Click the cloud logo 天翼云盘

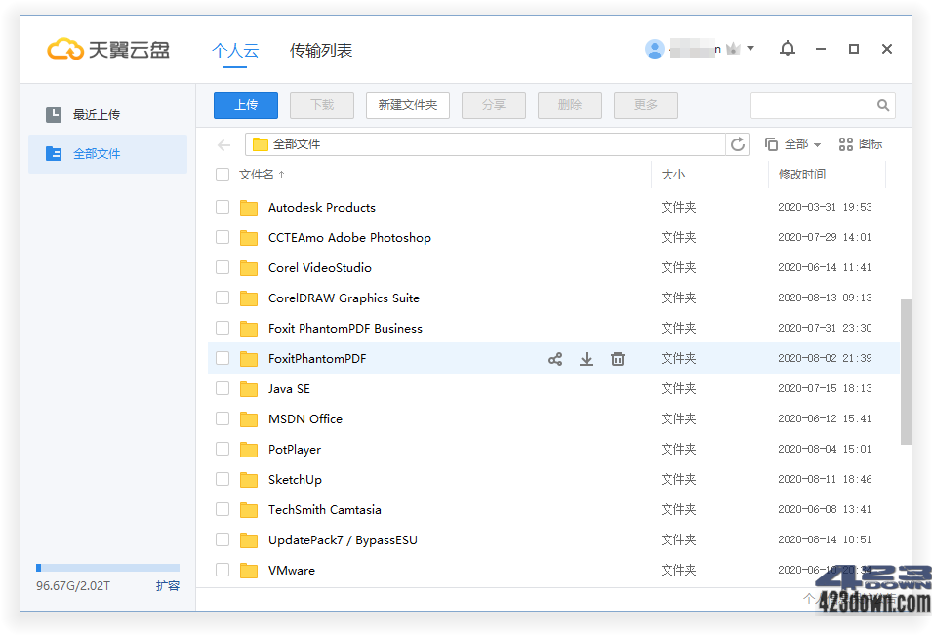coord(107,48)
